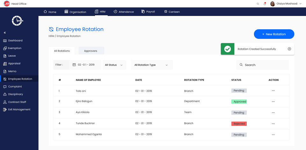Open Appraisal in sidebar
The width and height of the screenshot is (306, 150).
click(14, 64)
